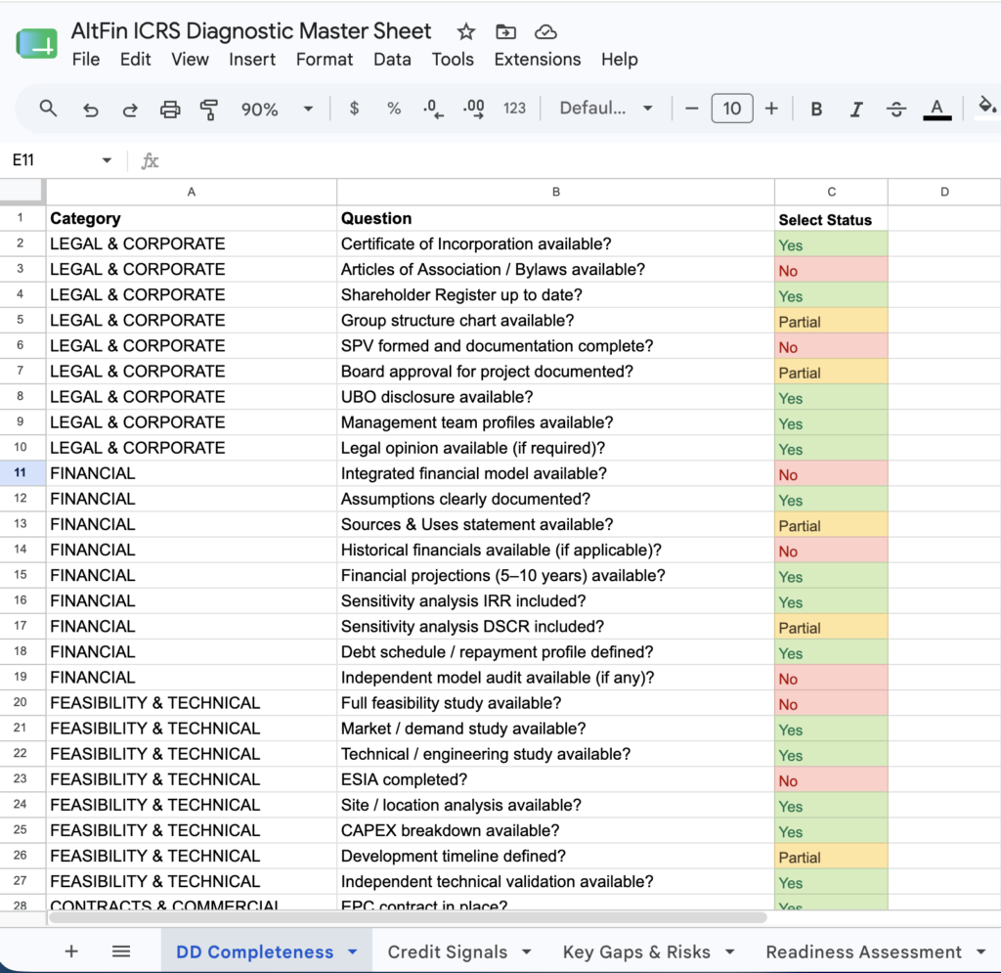
Task: Select column B header
Action: tap(555, 193)
